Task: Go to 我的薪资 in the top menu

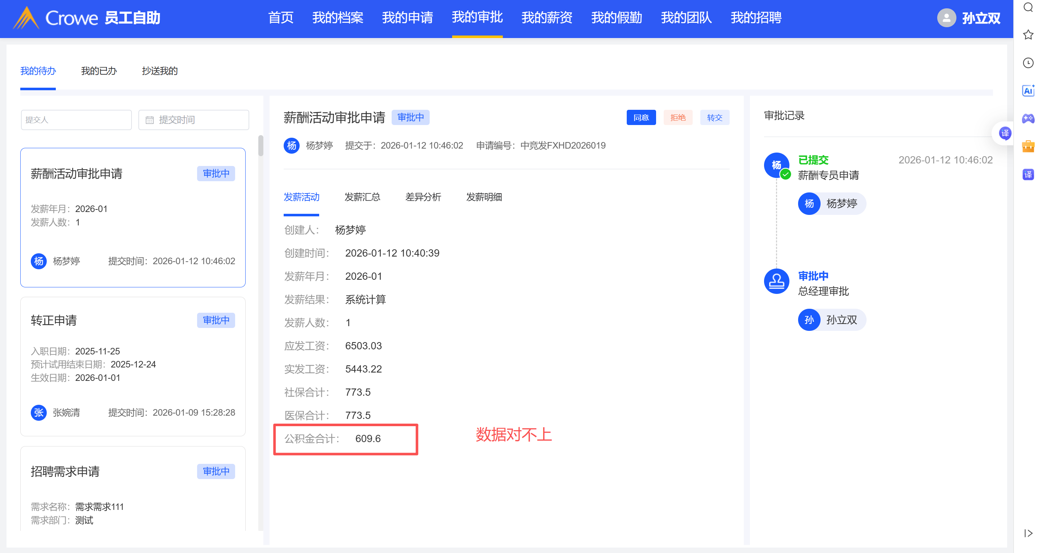Action: tap(547, 18)
